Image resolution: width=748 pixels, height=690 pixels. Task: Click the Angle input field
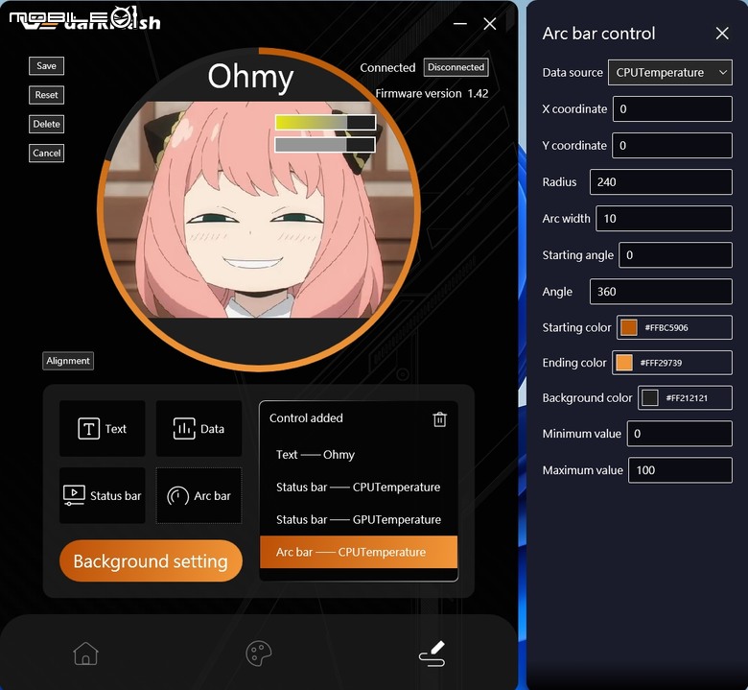(x=661, y=292)
